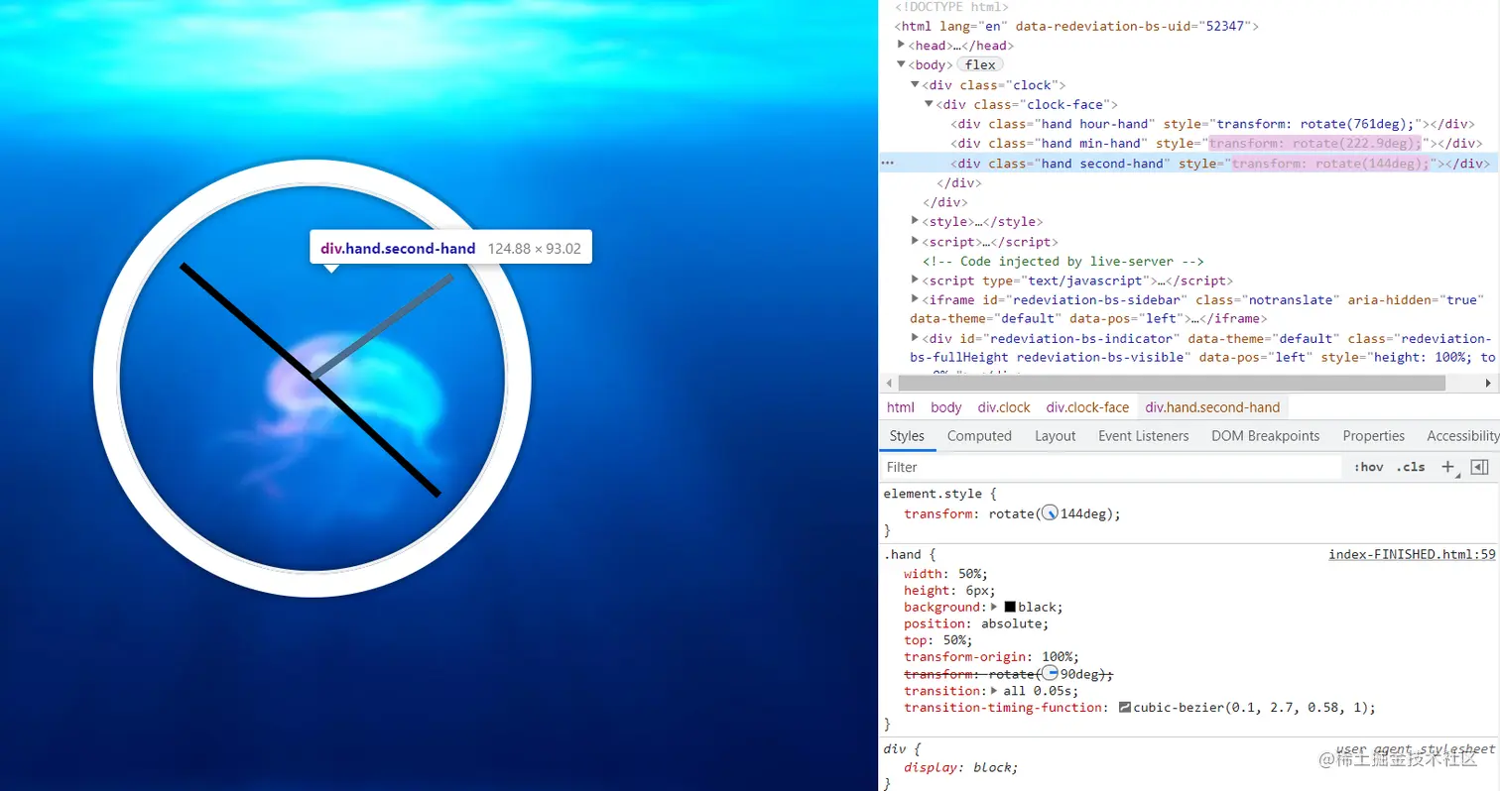Screen dimensions: 1500x791
Task: Open the Event Listeners tab
Action: click(x=1143, y=436)
